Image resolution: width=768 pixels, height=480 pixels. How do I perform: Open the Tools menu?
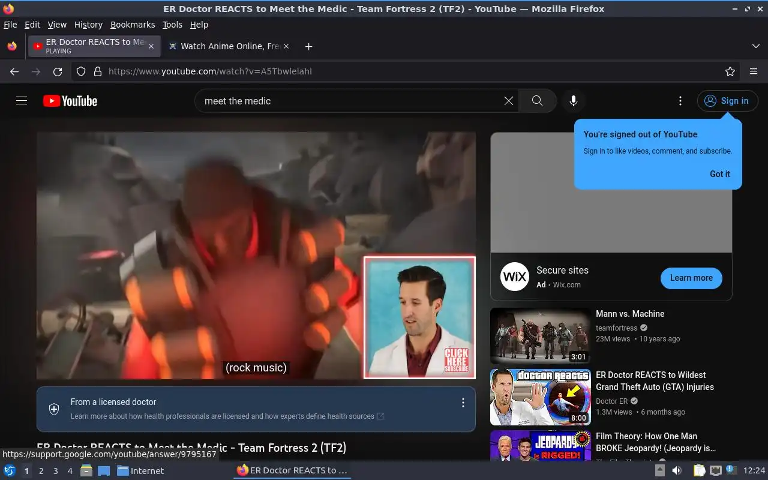172,25
